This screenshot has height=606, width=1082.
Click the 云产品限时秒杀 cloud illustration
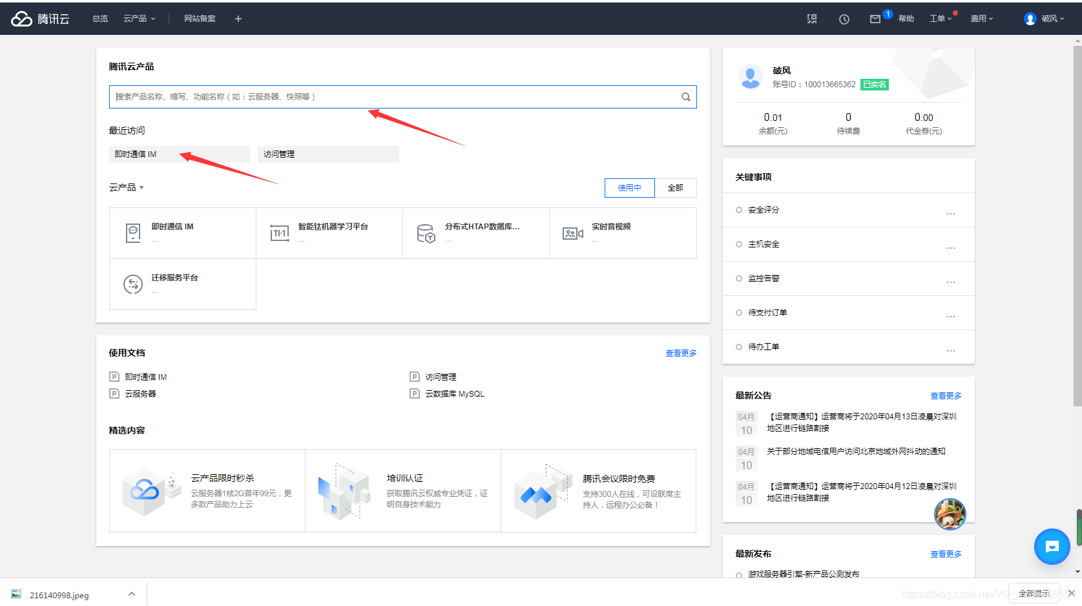pos(152,492)
